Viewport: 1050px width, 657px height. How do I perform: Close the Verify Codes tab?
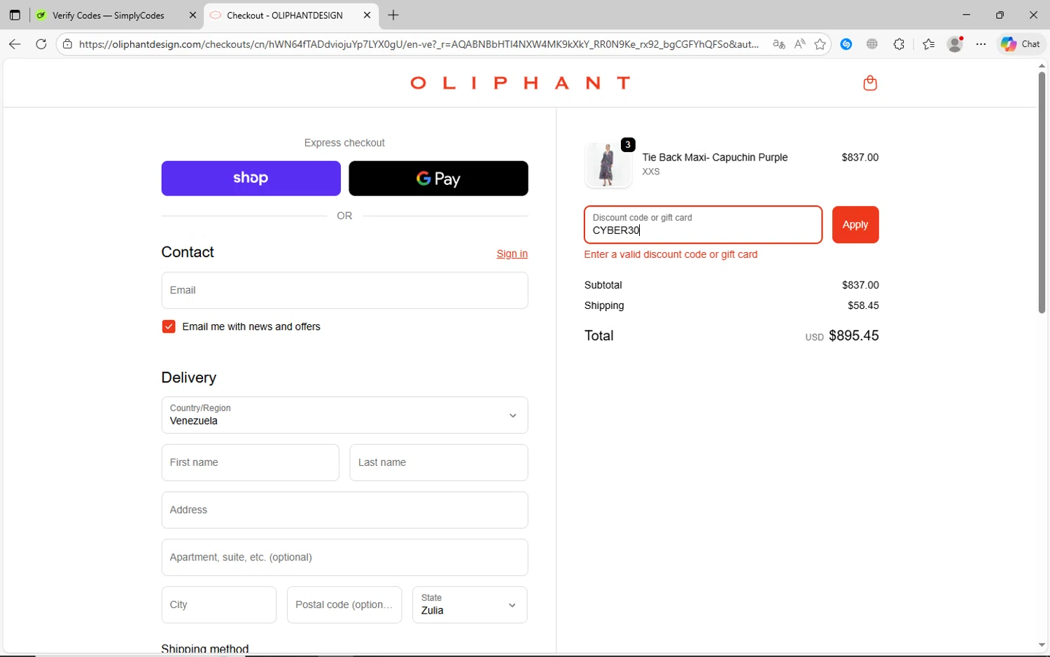pyautogui.click(x=192, y=15)
